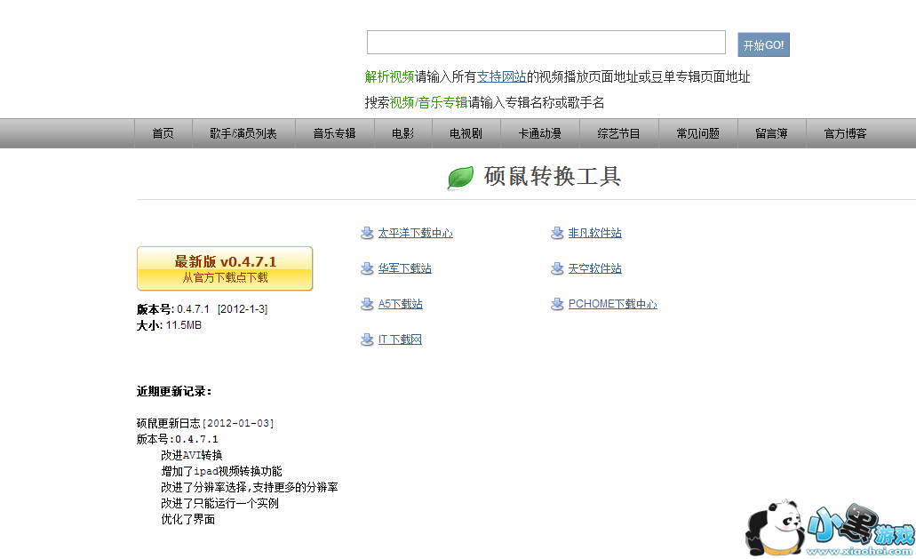Click the download disk icon beside 太平洋下载中心
The width and height of the screenshot is (916, 559).
[367, 233]
